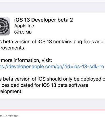
Task: Open the developer.apple.com release notes link
Action: [52, 67]
